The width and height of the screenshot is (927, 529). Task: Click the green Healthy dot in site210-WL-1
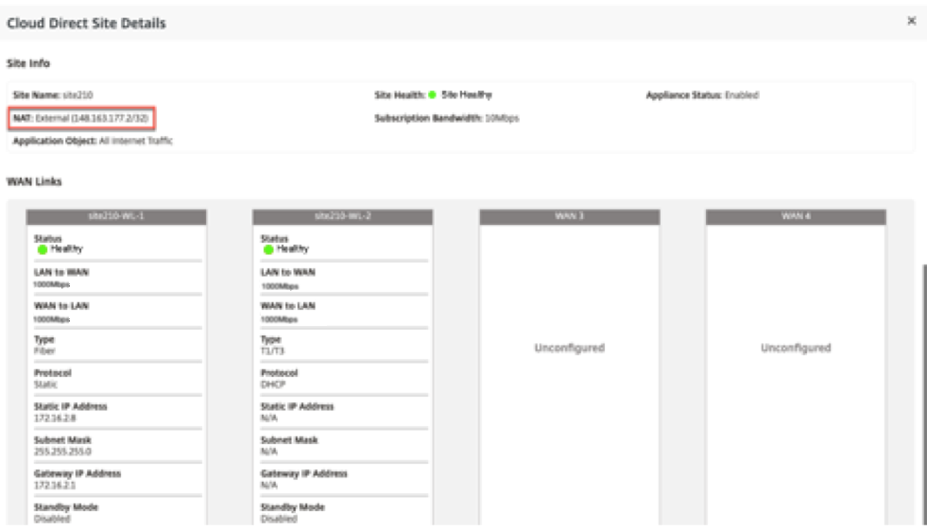42,249
